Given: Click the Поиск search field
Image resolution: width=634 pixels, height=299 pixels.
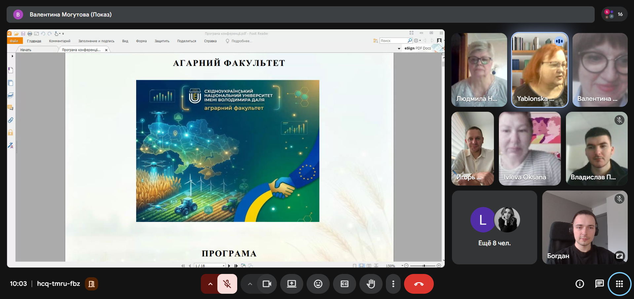Looking at the screenshot, I should 393,41.
